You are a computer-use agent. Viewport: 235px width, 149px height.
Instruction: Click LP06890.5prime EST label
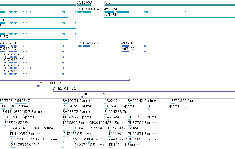point(76,123)
